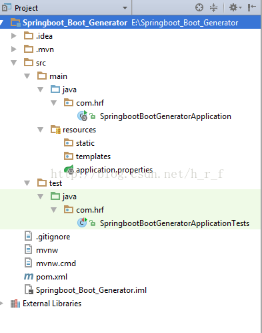The image size is (262, 333).
Task: Select the SpringbootBootGeneratorApplication class icon
Action: [82, 116]
